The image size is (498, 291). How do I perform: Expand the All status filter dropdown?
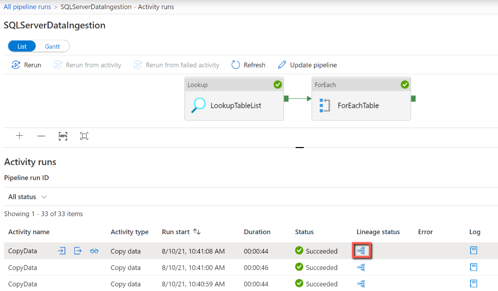(x=28, y=197)
